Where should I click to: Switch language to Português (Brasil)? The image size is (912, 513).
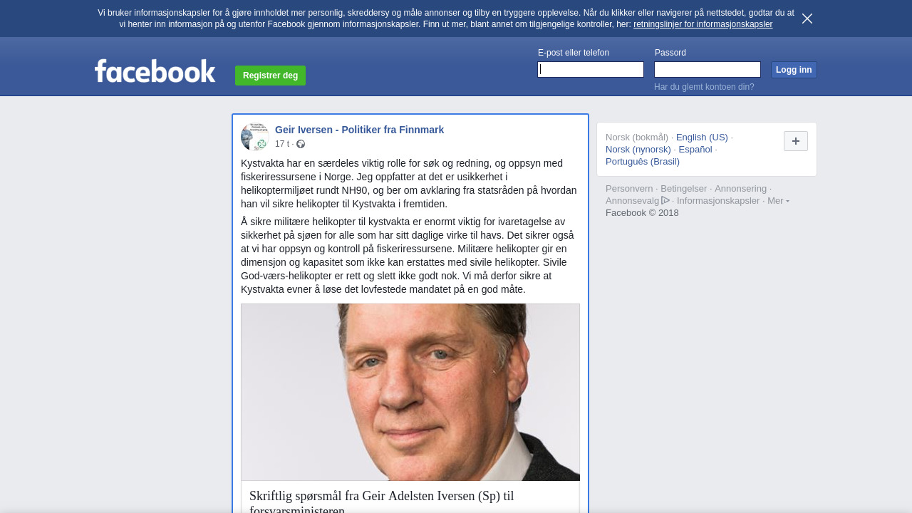(643, 162)
